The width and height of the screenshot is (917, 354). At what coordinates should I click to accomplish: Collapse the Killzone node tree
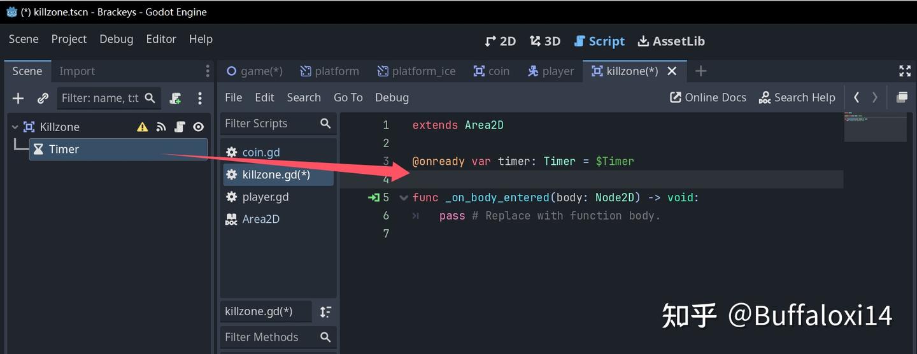[x=15, y=127]
